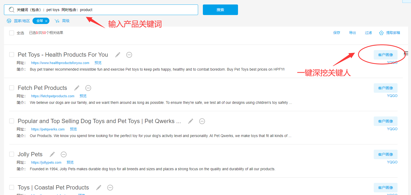Edit Pet Toys - Health Products pencil icon
The width and height of the screenshot is (411, 195).
click(118, 55)
